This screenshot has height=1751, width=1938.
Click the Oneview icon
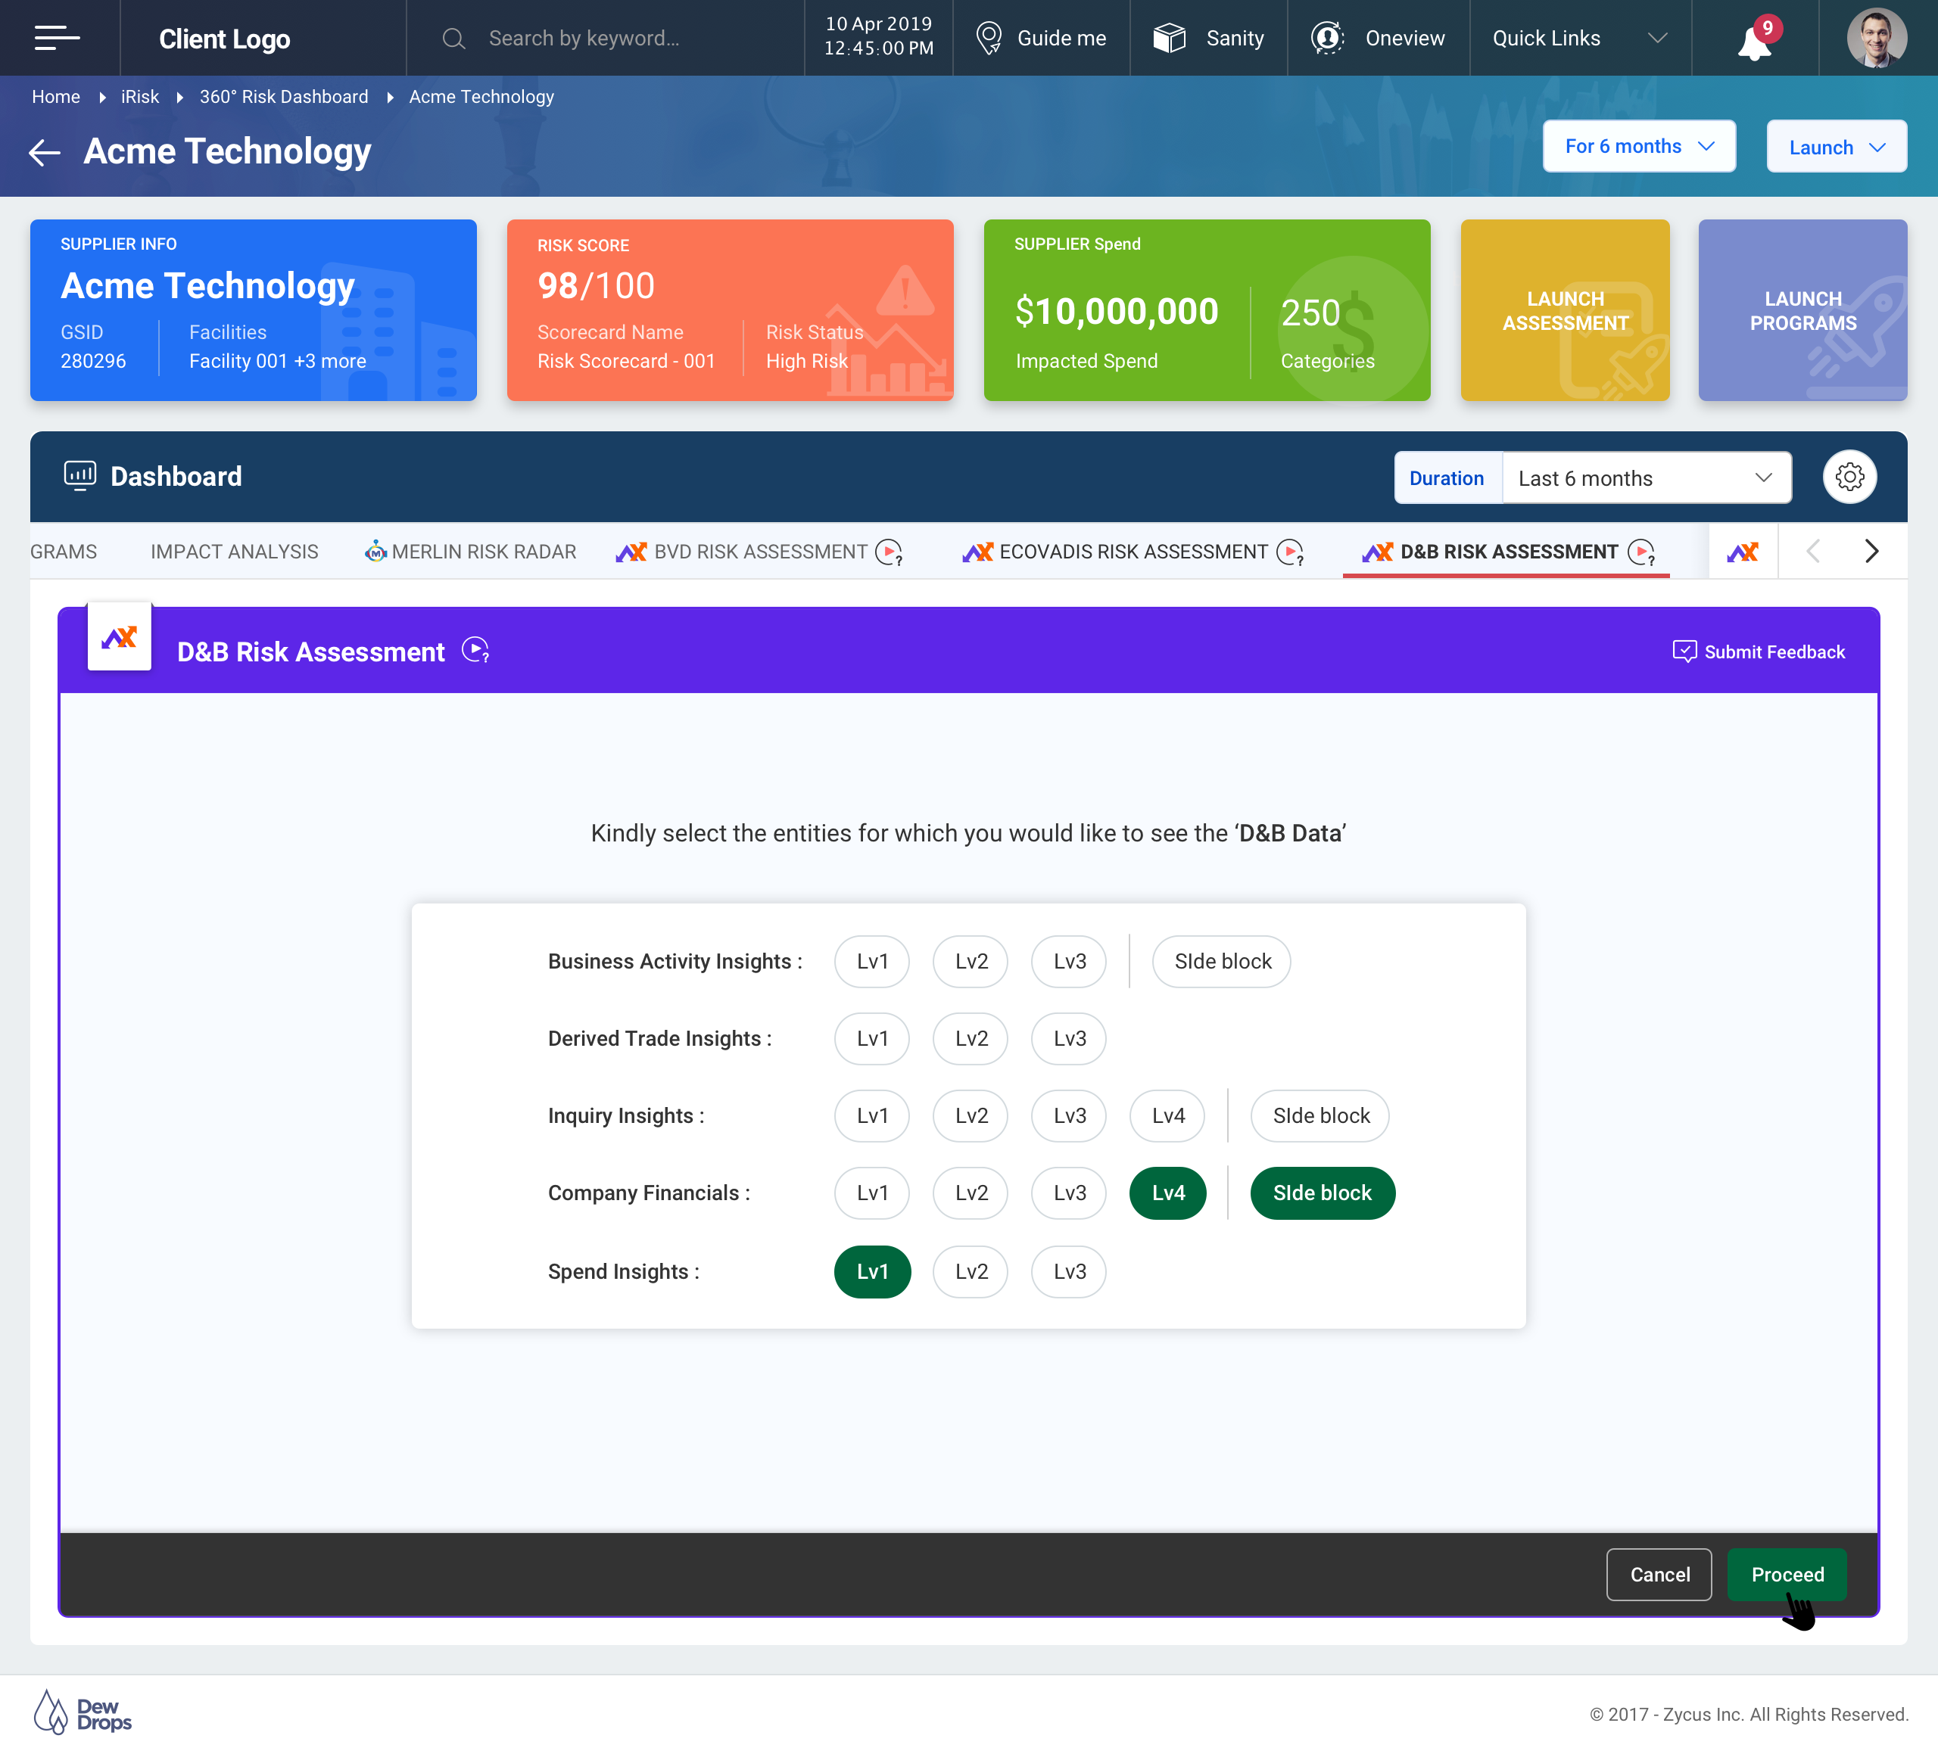(x=1328, y=39)
